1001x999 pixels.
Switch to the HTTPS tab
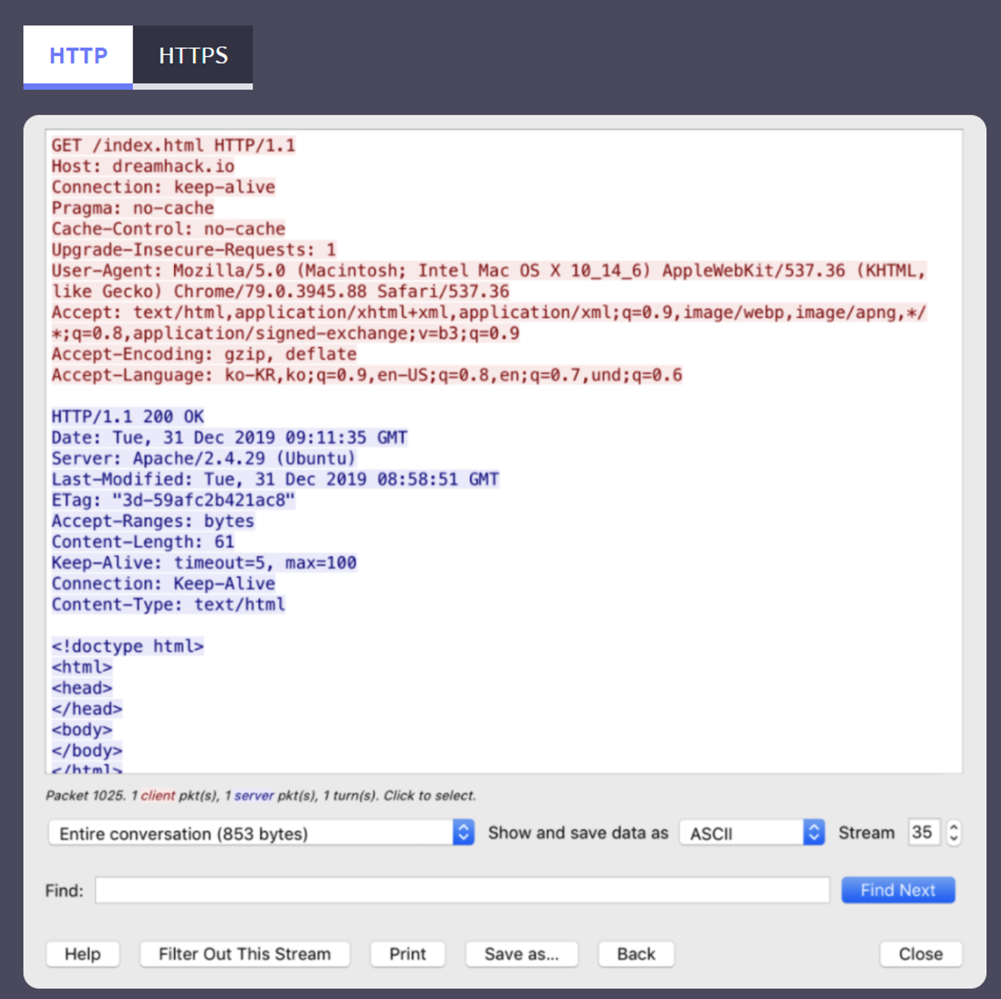[193, 56]
